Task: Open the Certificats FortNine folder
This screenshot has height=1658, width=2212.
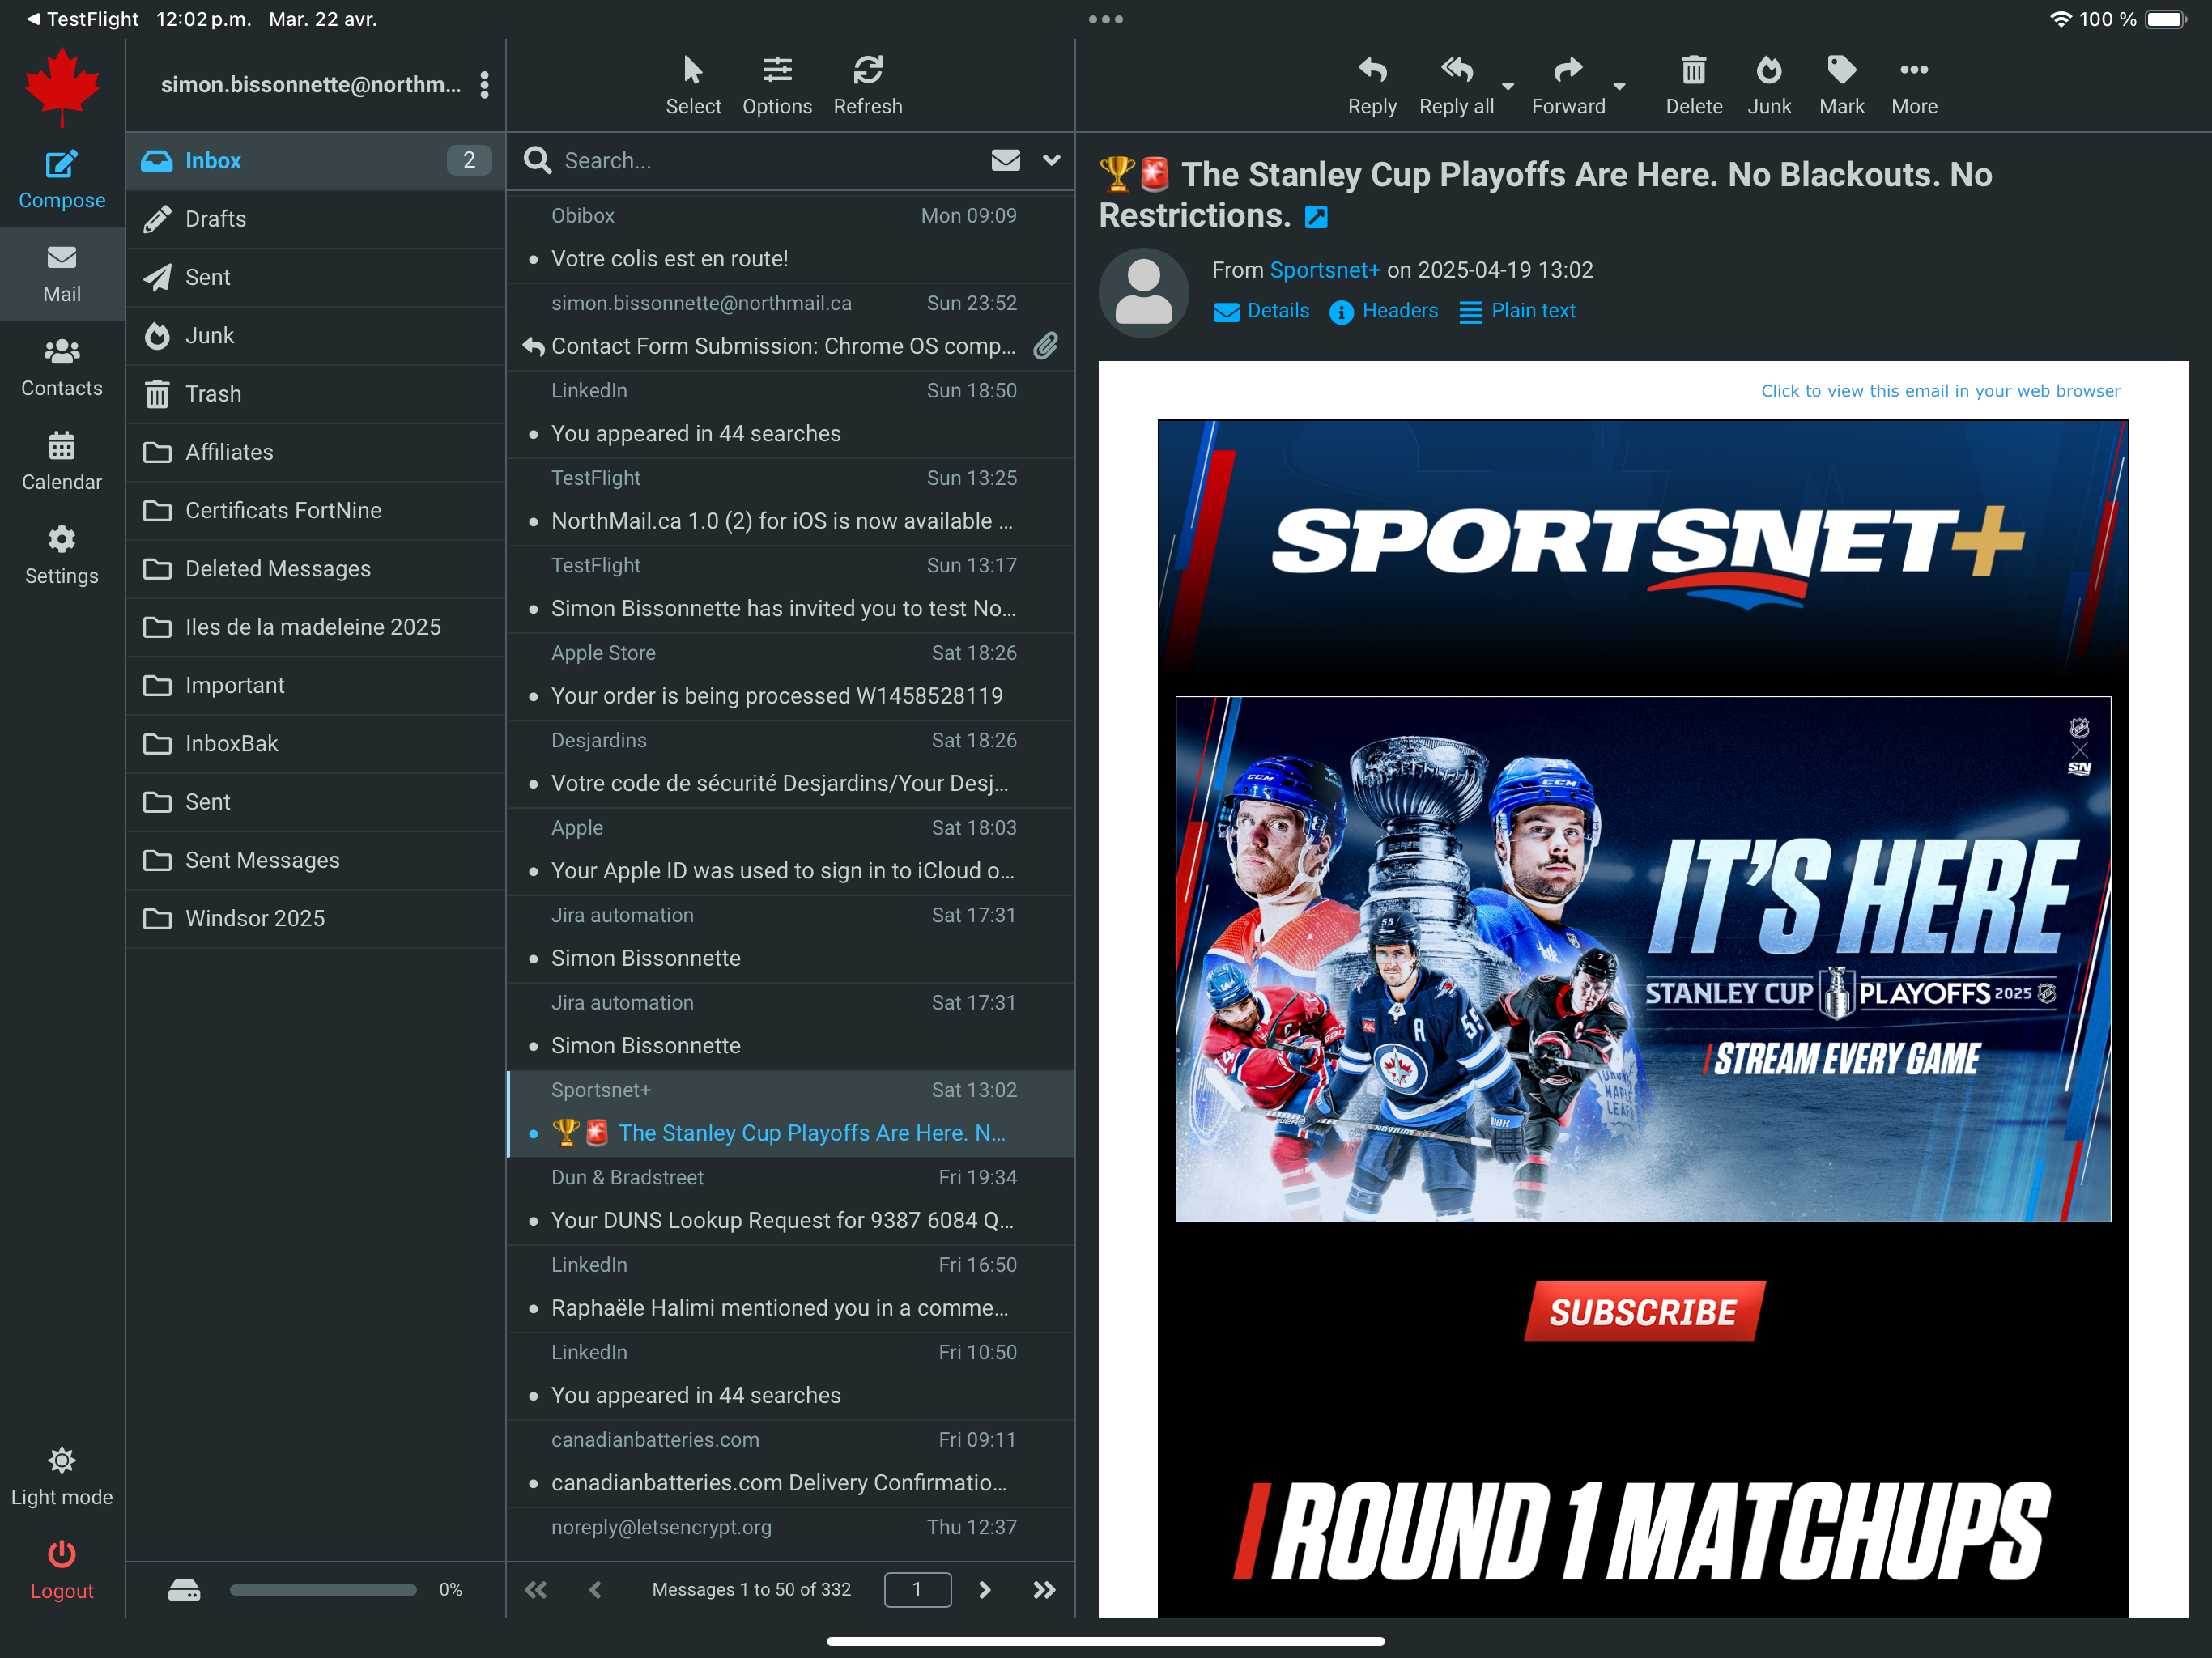Action: coord(316,510)
